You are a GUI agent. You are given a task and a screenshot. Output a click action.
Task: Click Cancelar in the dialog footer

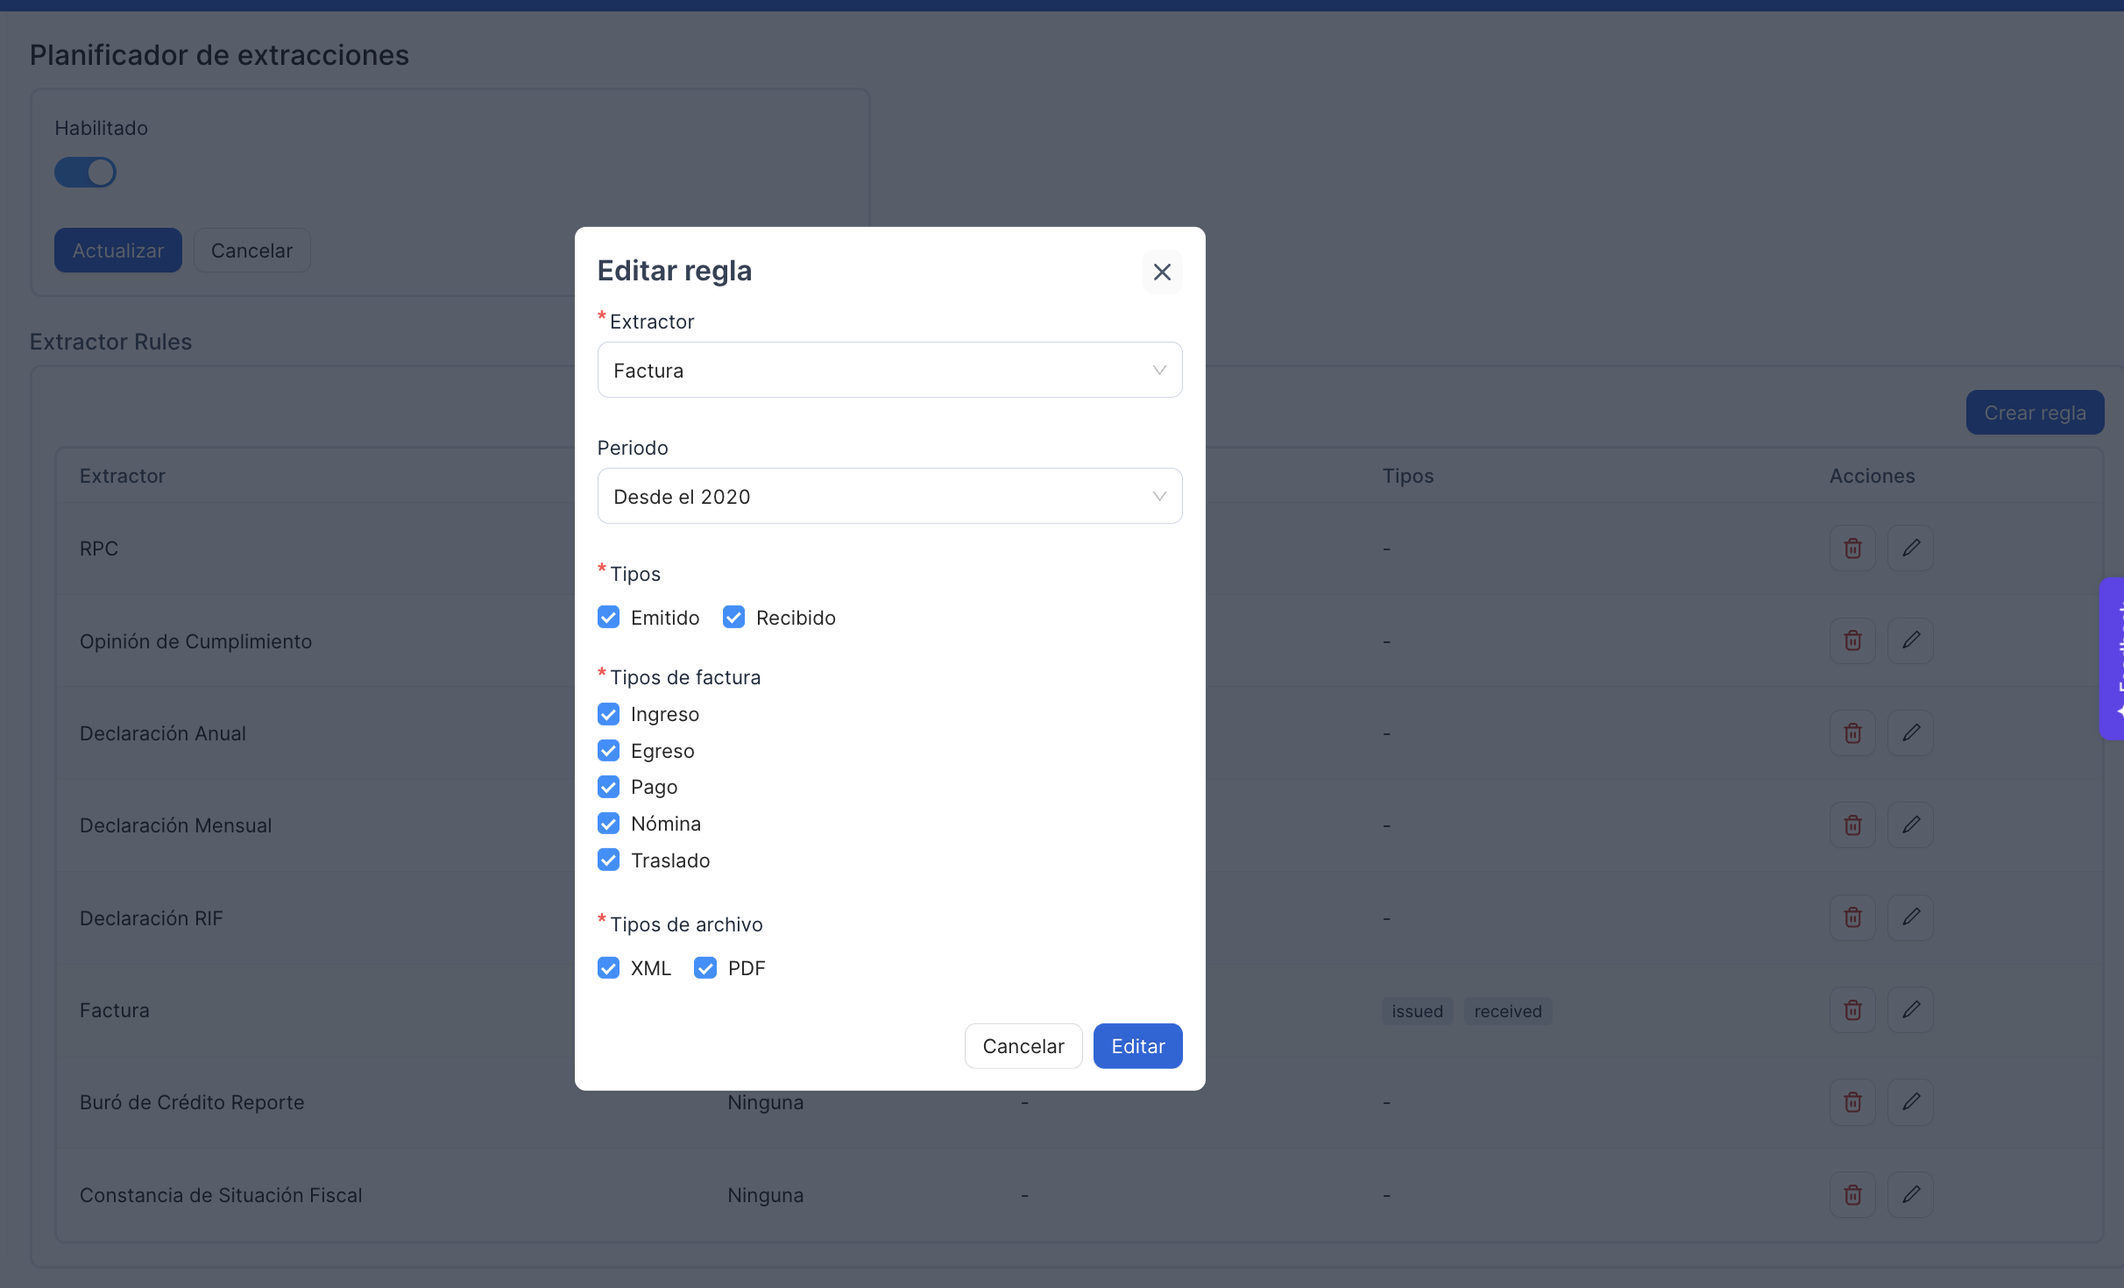1023,1046
